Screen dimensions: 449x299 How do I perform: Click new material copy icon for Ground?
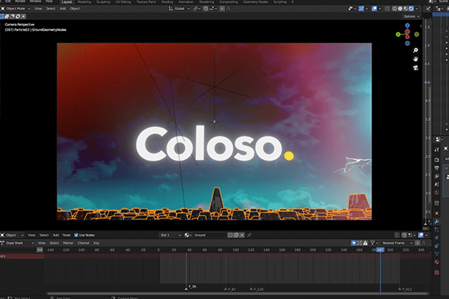(x=236, y=235)
